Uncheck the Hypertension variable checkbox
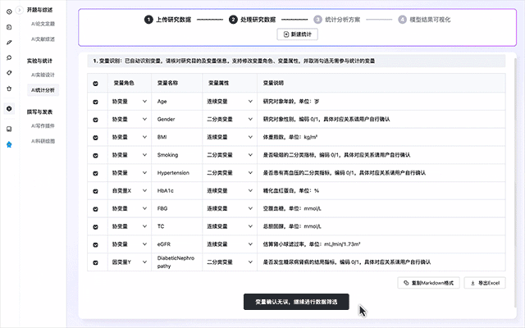525x328 pixels. tap(95, 173)
